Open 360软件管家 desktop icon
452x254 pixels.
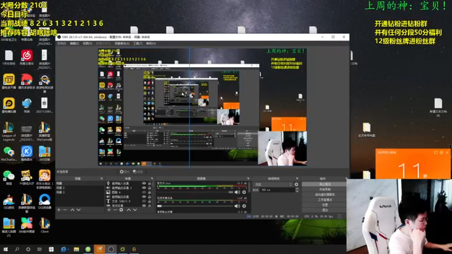point(27,225)
